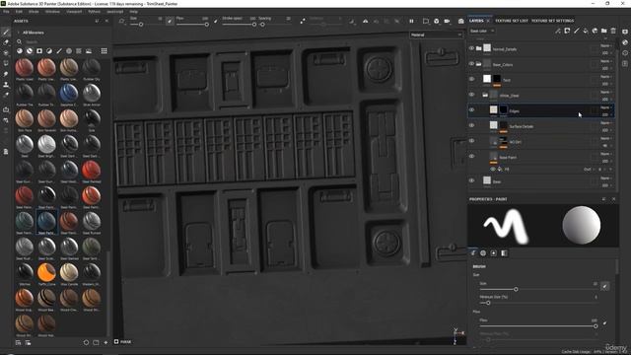Open the File menu

point(6,12)
